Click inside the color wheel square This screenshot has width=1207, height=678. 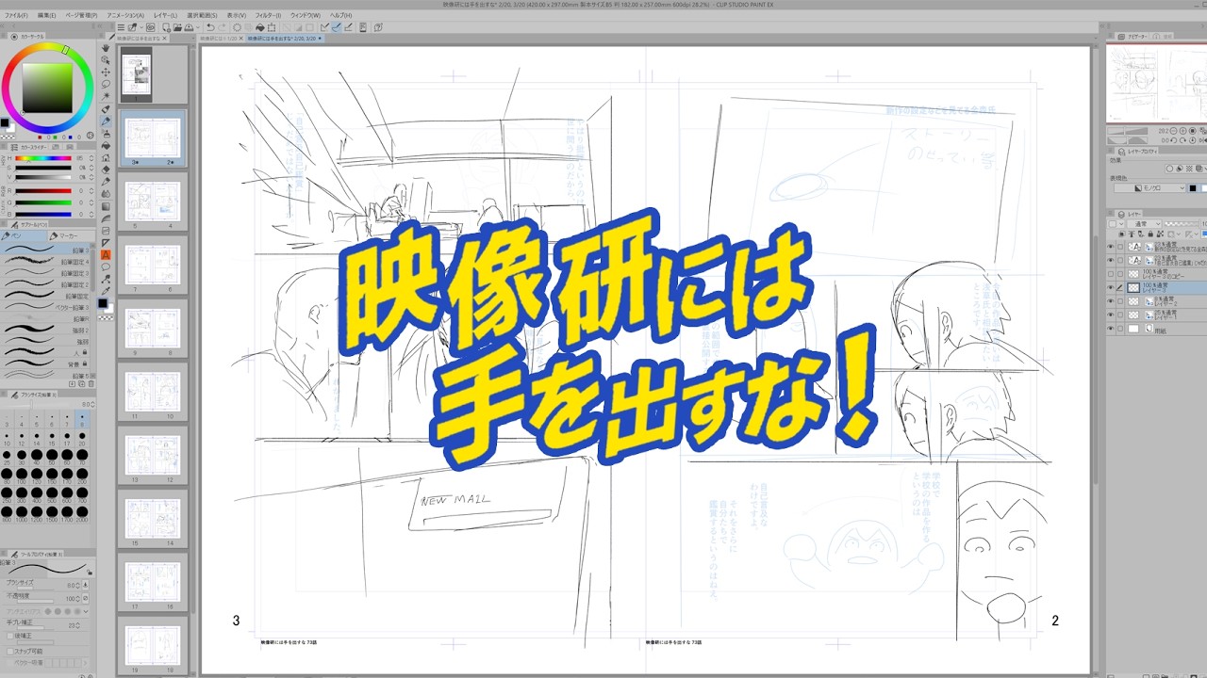(45, 89)
